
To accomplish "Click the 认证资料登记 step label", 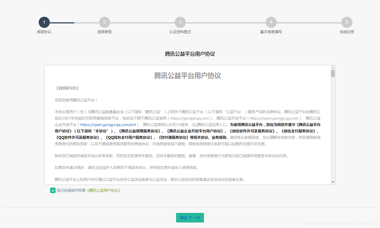I will tap(180, 32).
